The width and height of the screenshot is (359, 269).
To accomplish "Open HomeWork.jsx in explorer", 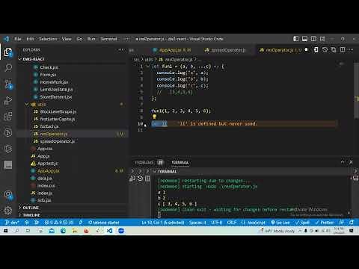I will pos(54,82).
